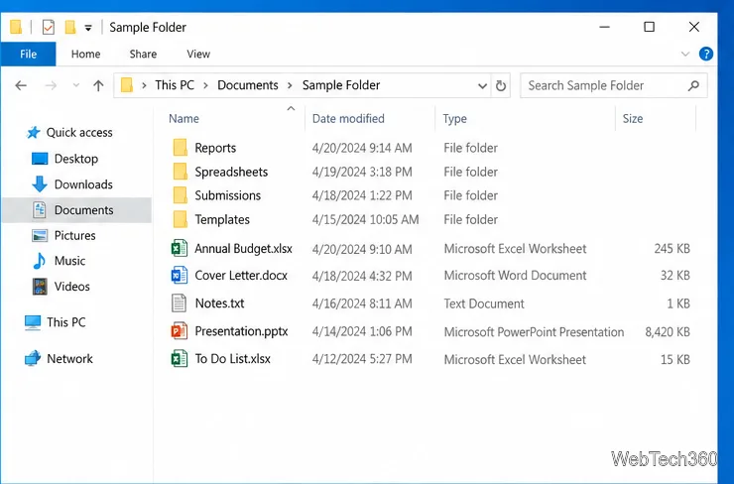734x484 pixels.
Task: Select the Reports folder name
Action: click(215, 148)
